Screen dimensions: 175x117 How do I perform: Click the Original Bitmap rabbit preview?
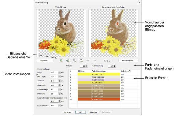61,33
